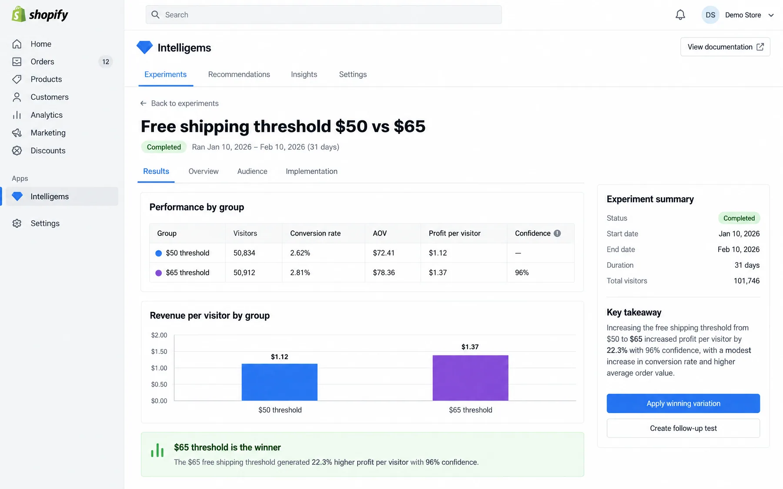
Task: Click Create follow-up test button
Action: point(683,428)
